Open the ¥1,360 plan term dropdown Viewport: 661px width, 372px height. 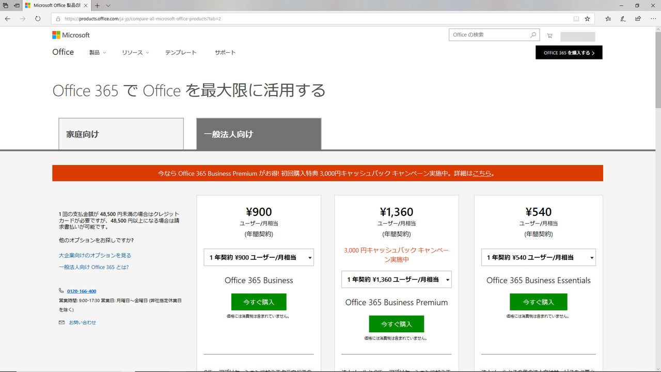397,280
